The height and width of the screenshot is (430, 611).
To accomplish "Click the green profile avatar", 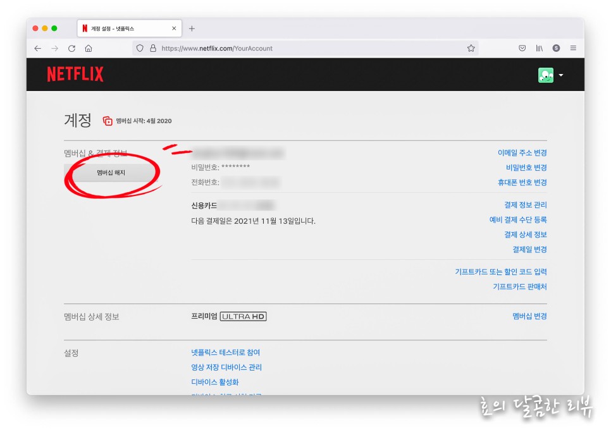I will [545, 75].
